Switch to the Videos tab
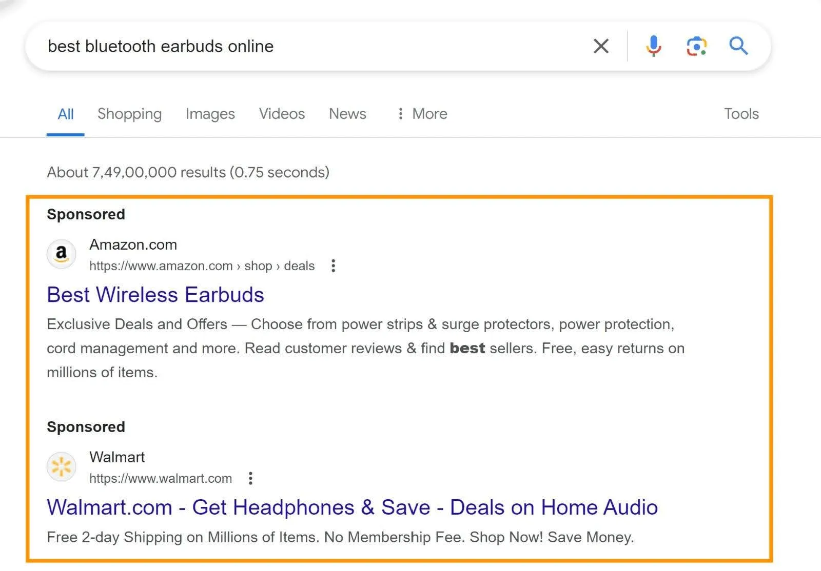The width and height of the screenshot is (821, 571). point(282,114)
